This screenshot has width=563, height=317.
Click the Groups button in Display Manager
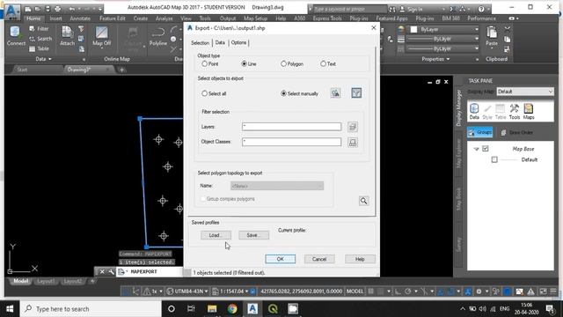point(480,132)
